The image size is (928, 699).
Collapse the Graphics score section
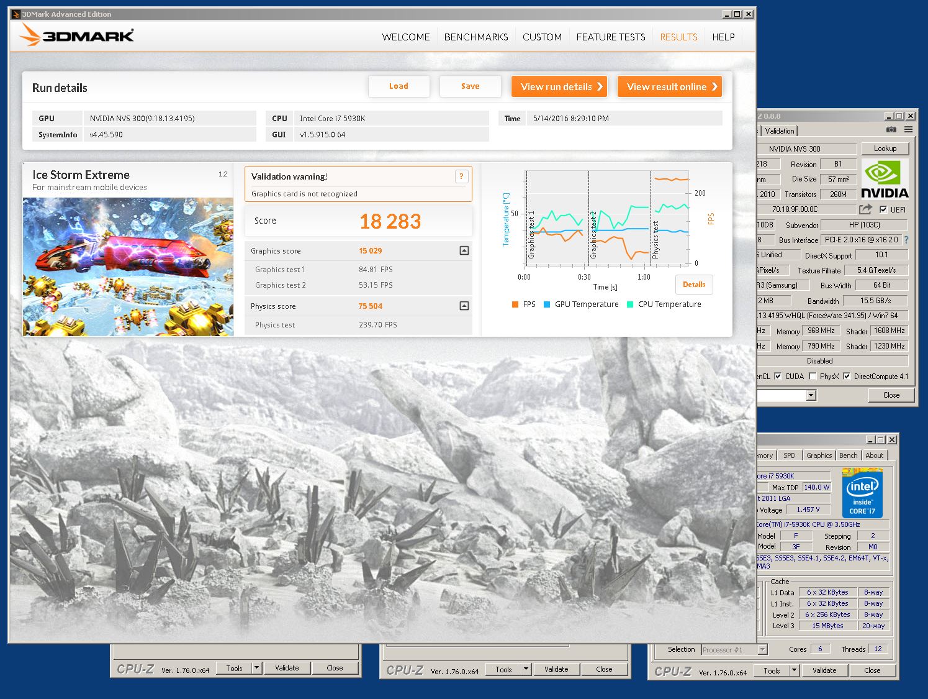coord(464,250)
